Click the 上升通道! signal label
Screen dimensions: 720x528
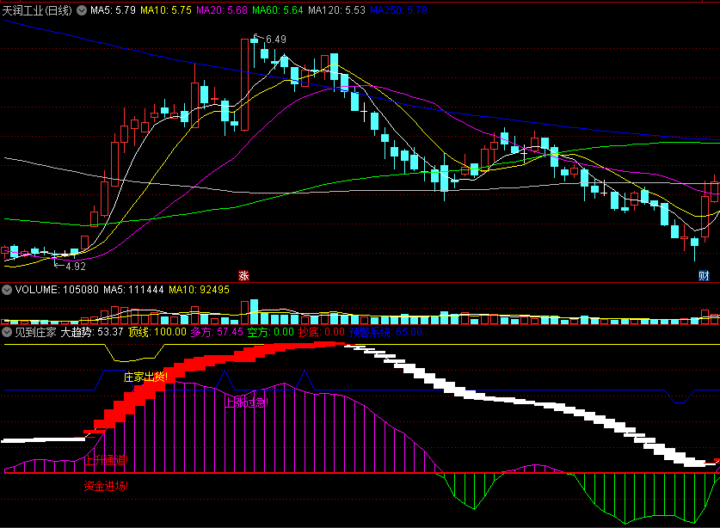106,459
